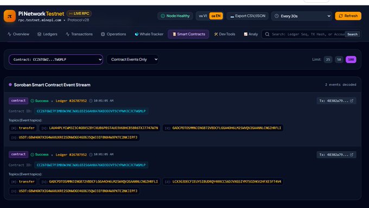Click the clock icon in second event
Viewport: 369px width, 208px height.
(91, 155)
